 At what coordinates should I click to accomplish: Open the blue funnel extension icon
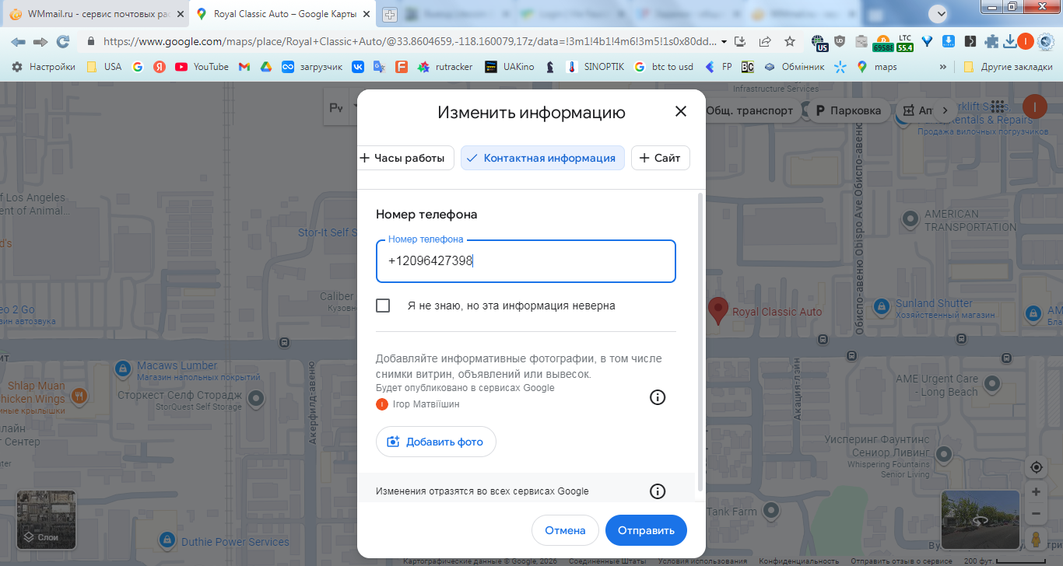[927, 41]
